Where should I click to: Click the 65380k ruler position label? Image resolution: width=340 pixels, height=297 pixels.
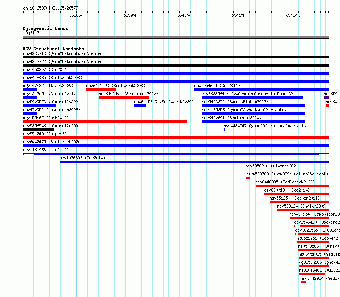click(x=76, y=15)
